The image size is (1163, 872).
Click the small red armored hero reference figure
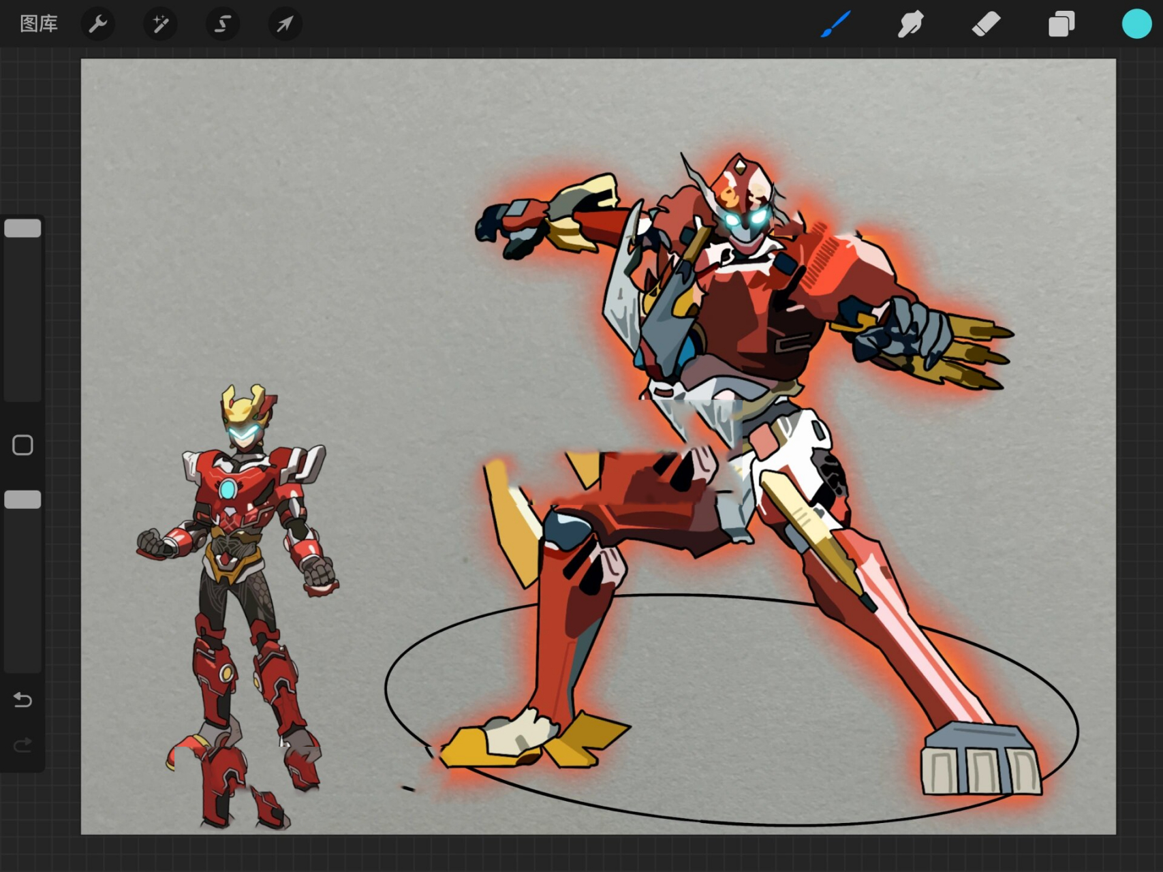(238, 606)
